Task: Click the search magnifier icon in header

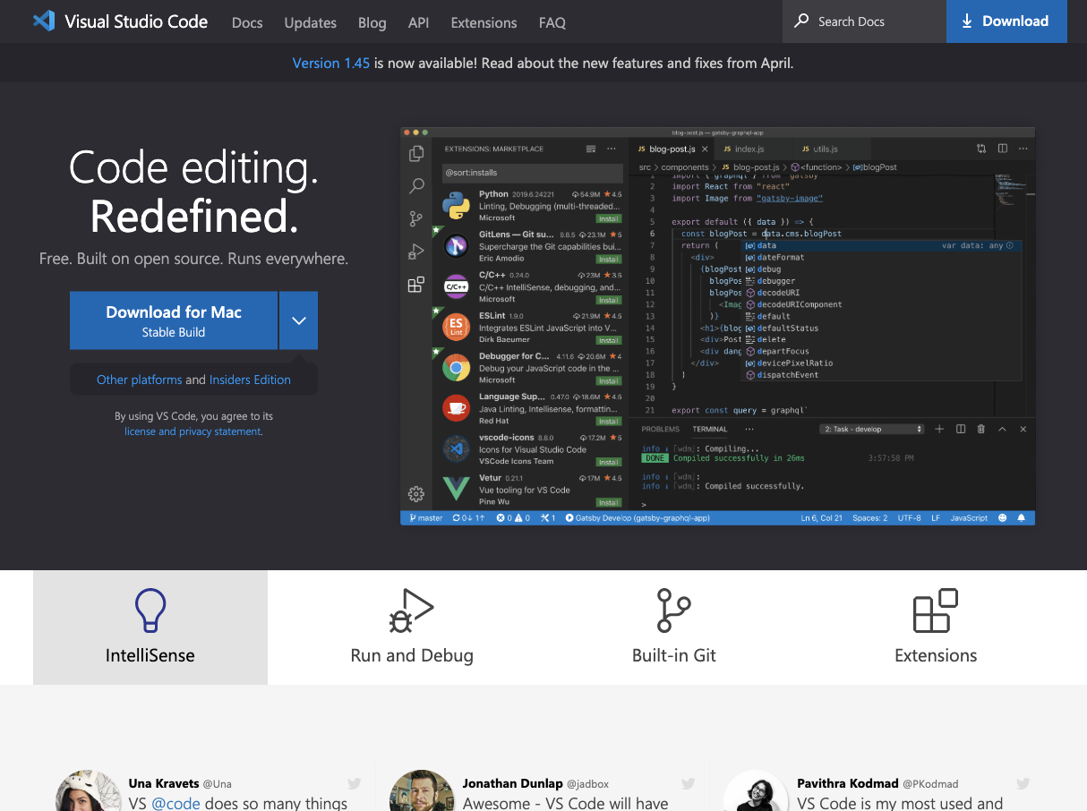Action: pyautogui.click(x=801, y=21)
